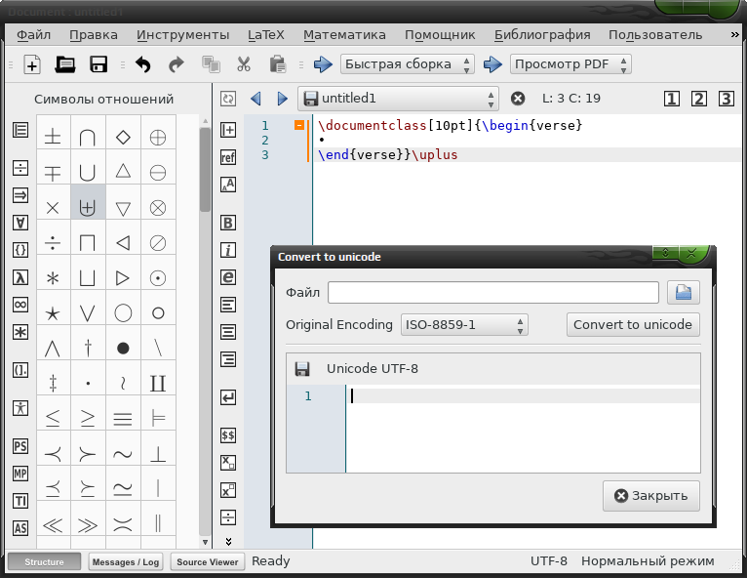Save Unicode UTF-8 result with floppy icon

tap(302, 369)
